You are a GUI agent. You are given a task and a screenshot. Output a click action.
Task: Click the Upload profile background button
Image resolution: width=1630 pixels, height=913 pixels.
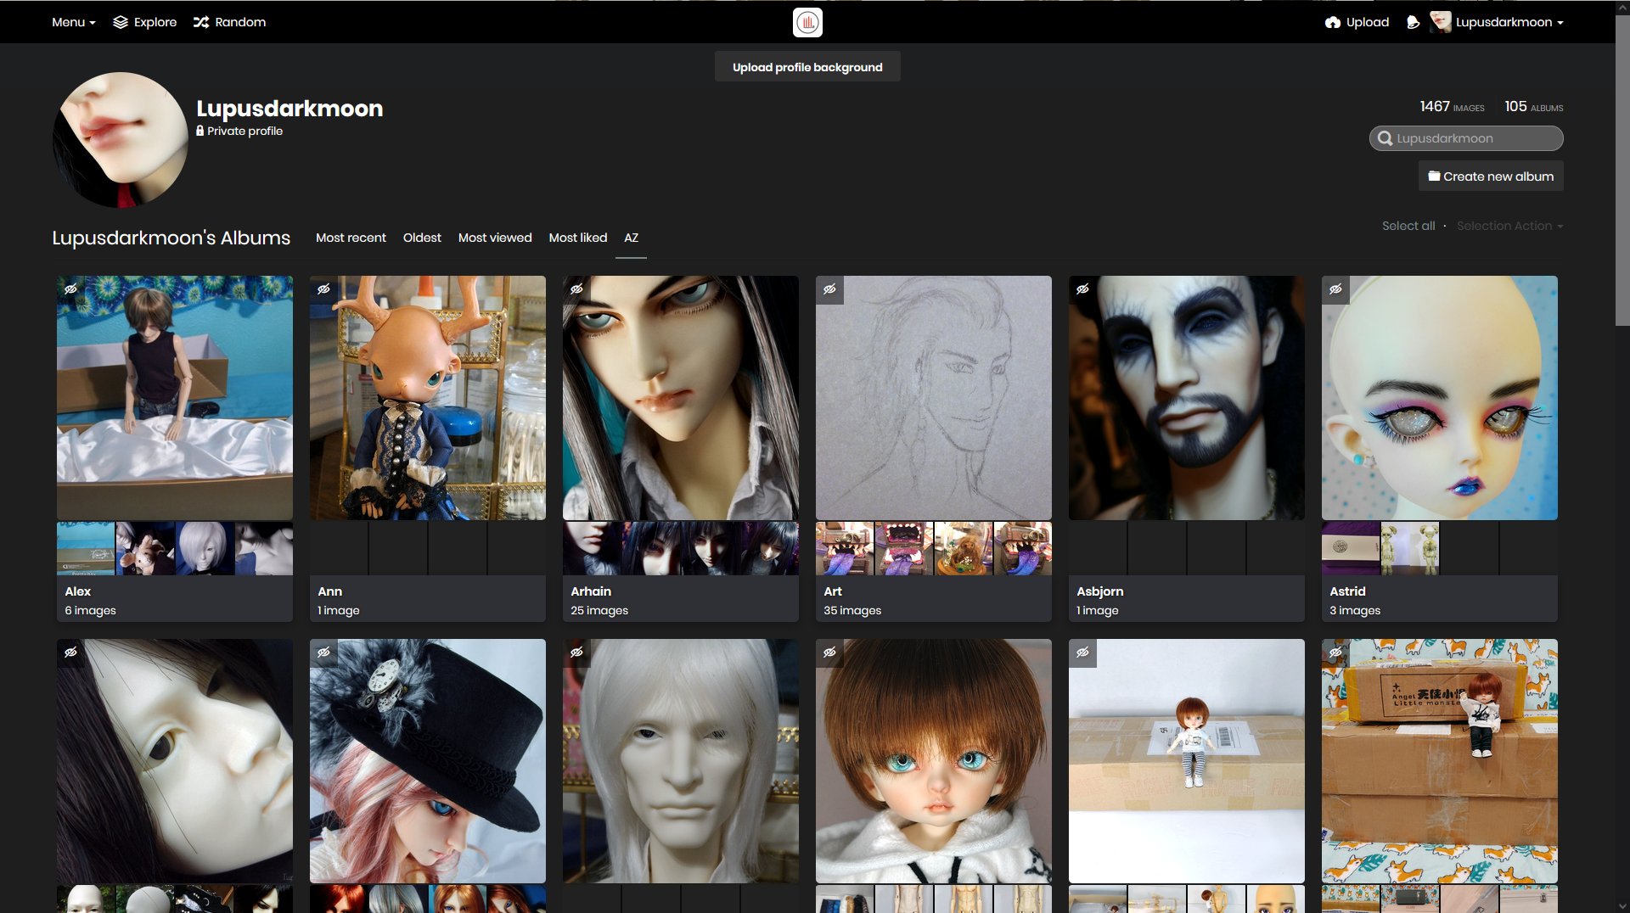(x=807, y=67)
